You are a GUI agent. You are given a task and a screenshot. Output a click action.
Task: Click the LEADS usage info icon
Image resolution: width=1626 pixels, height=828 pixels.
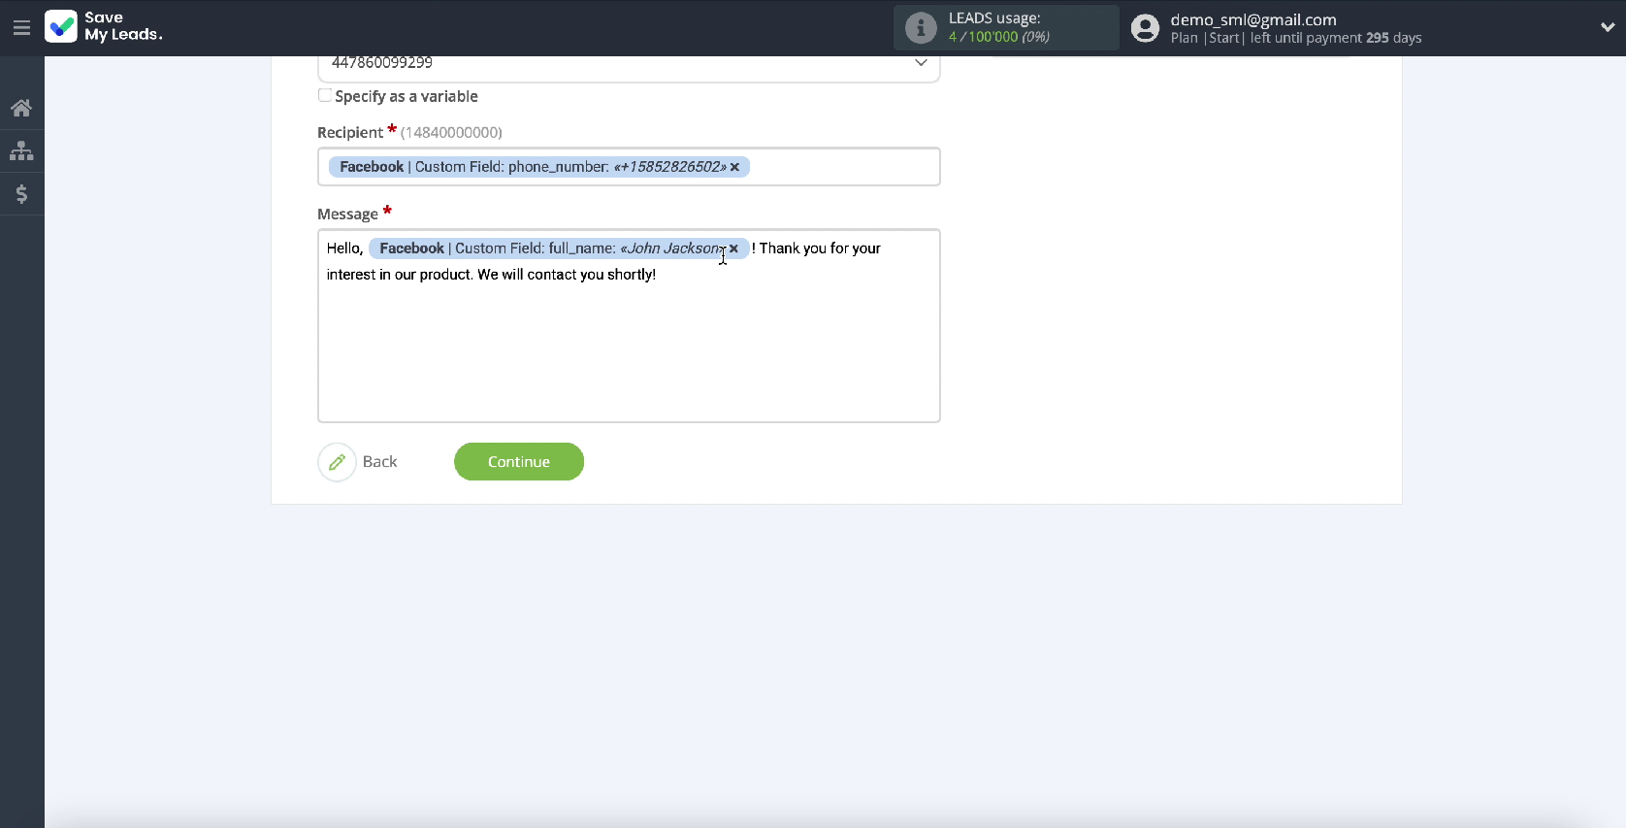(x=920, y=28)
